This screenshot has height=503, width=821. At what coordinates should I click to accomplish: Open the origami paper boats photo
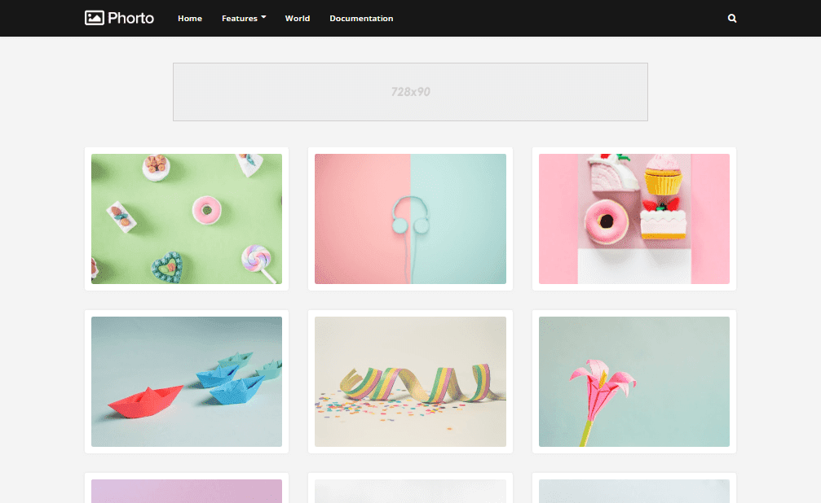click(x=187, y=382)
